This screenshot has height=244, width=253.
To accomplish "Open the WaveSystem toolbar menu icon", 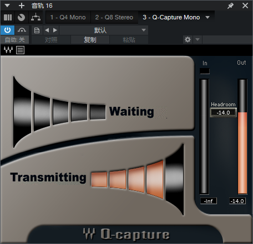I will tap(20, 50).
